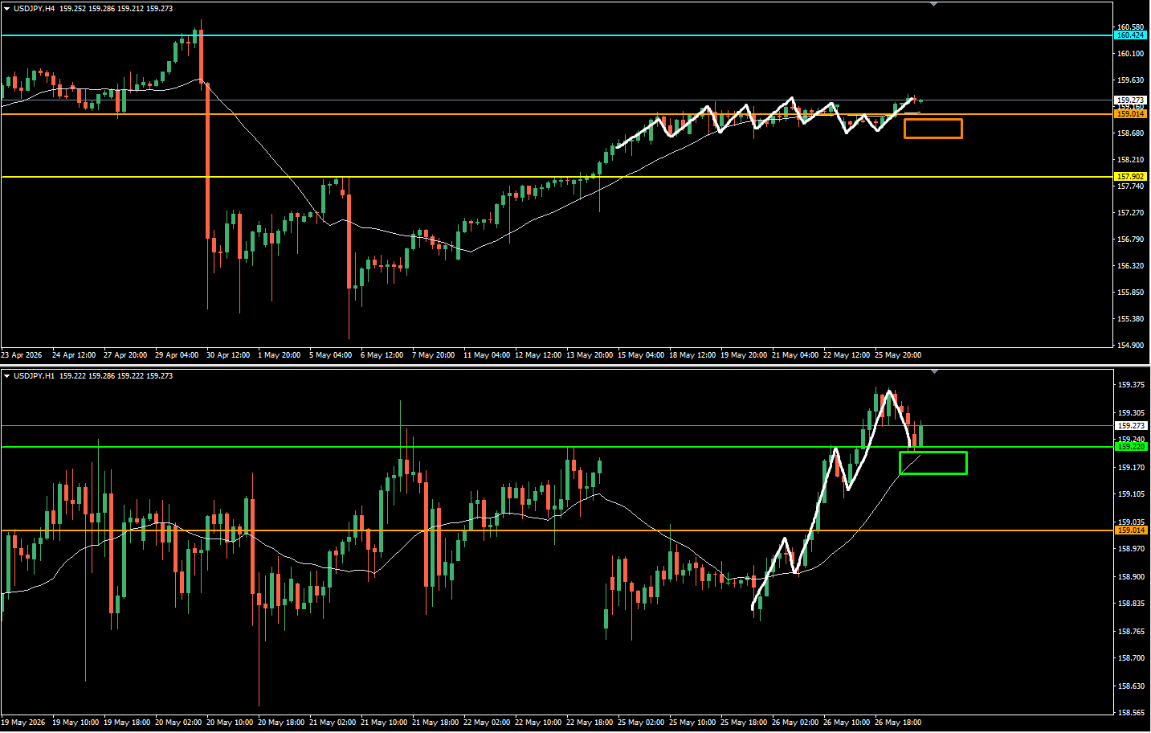Image resolution: width=1151 pixels, height=733 pixels.
Task: Click the 23 Apr 2026 time axis label
Action: tap(22, 355)
